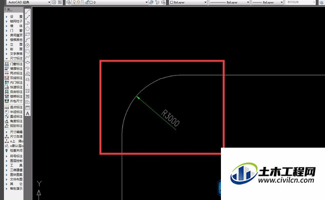This screenshot has height=200, width=325.
Task: Select the Rectangle tool
Action: (x=28, y=34)
